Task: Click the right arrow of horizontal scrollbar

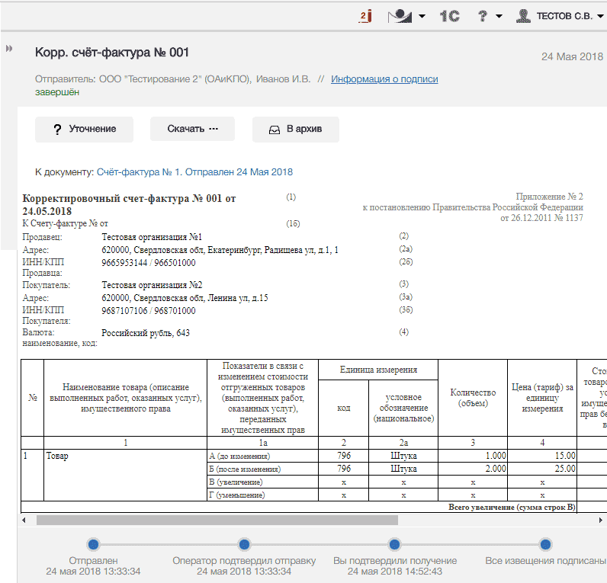Action: 600,521
